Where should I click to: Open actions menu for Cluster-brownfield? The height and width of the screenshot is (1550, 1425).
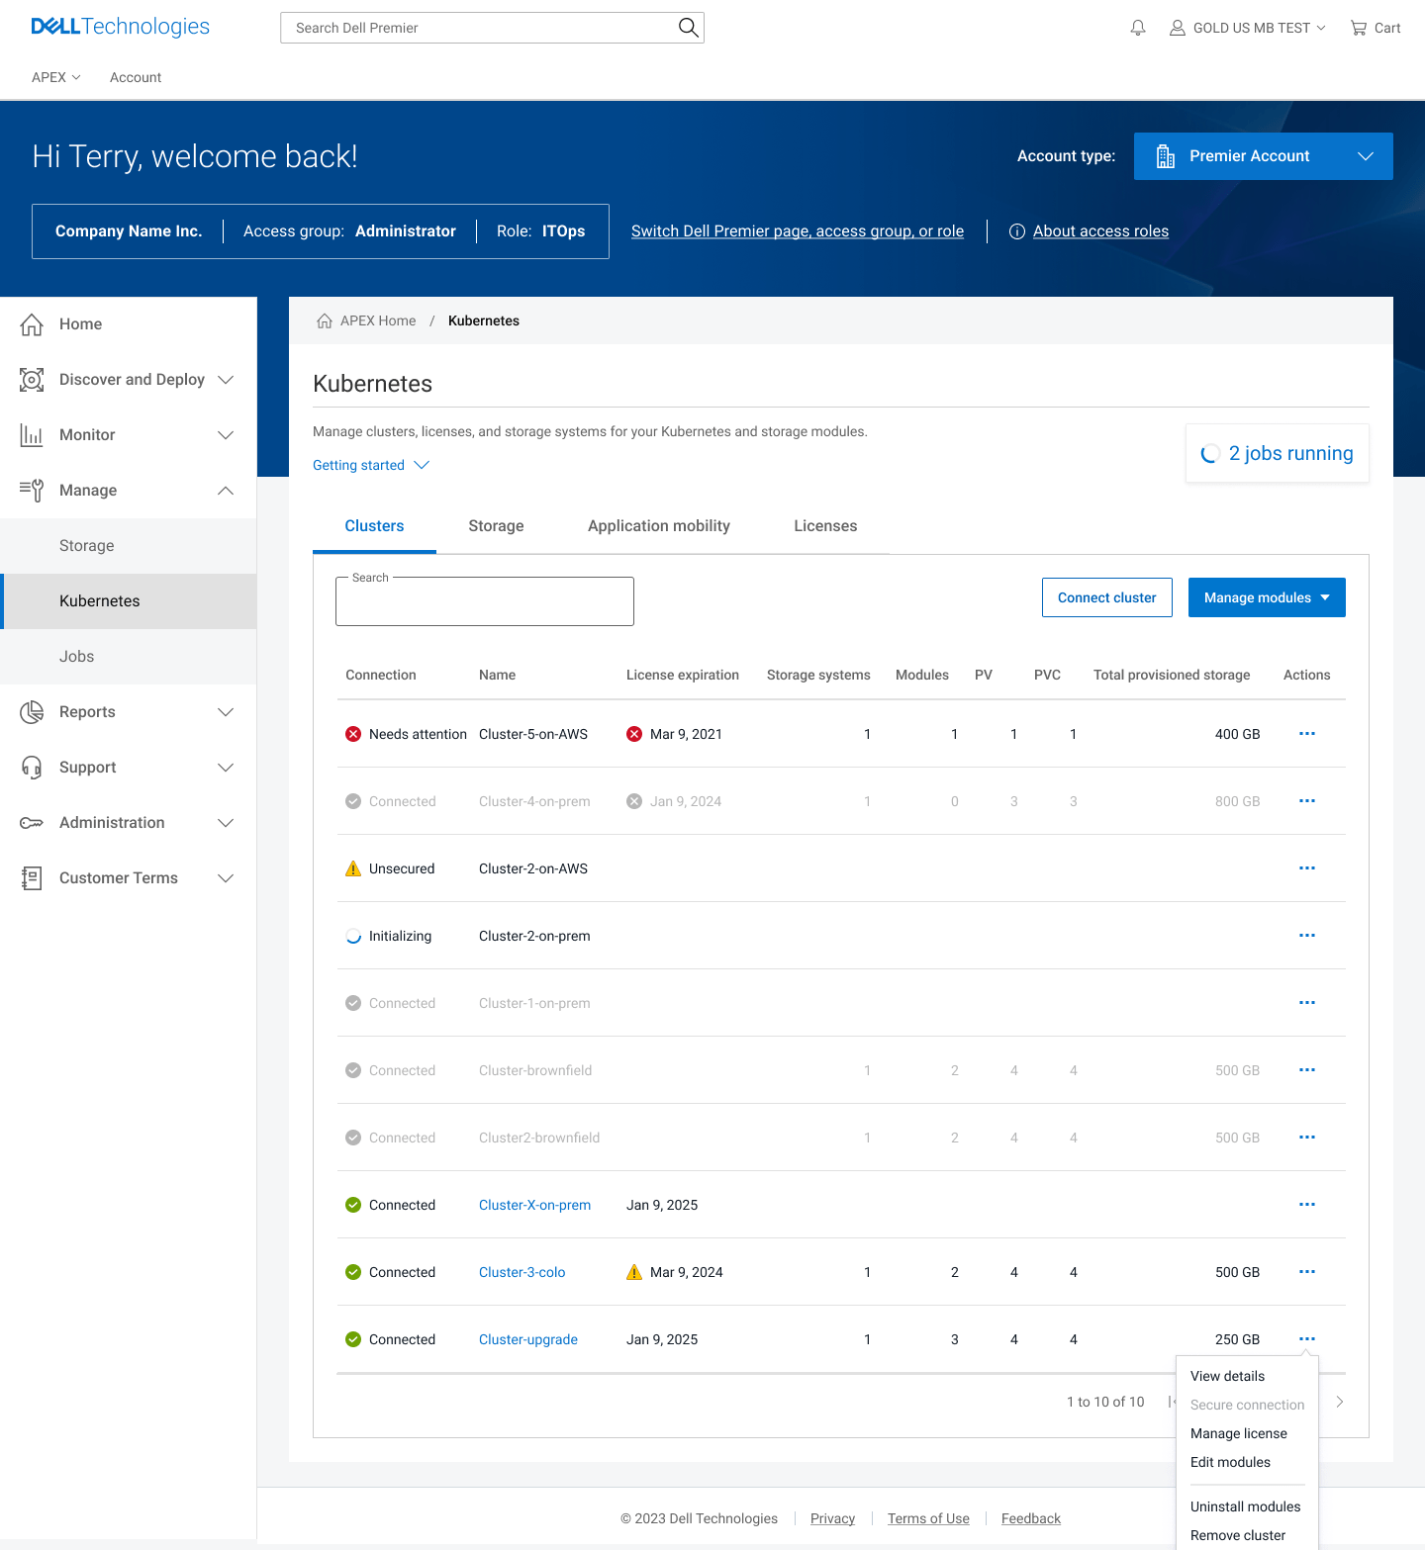click(x=1307, y=1070)
